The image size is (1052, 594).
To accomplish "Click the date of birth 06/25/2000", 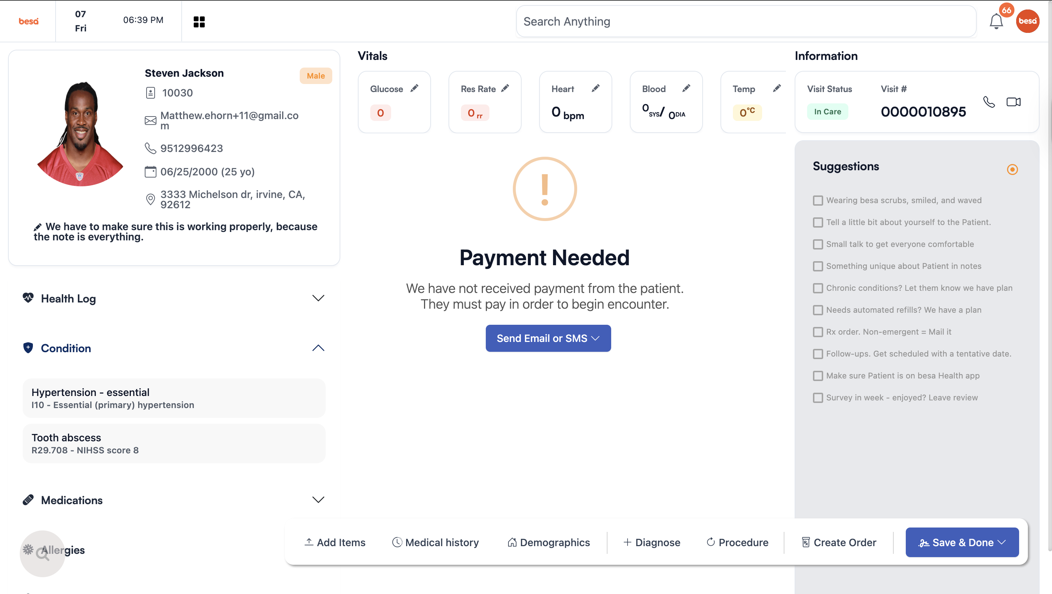I will pos(208,172).
